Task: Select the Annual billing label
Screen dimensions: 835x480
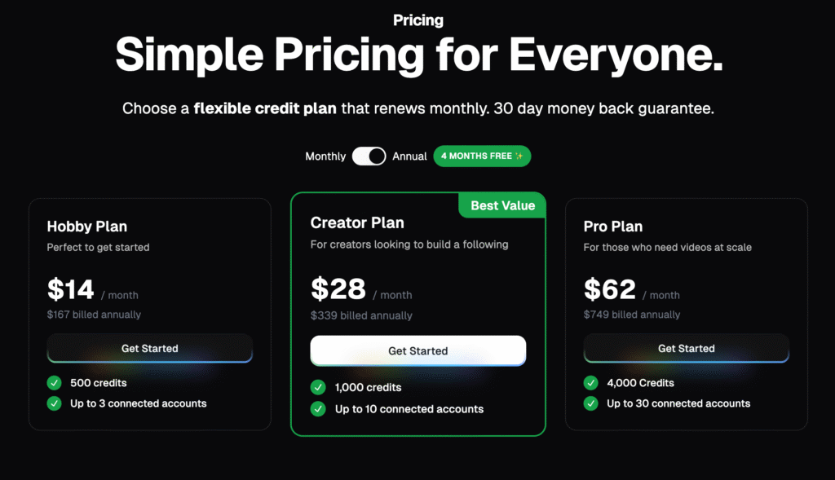Action: (x=409, y=156)
